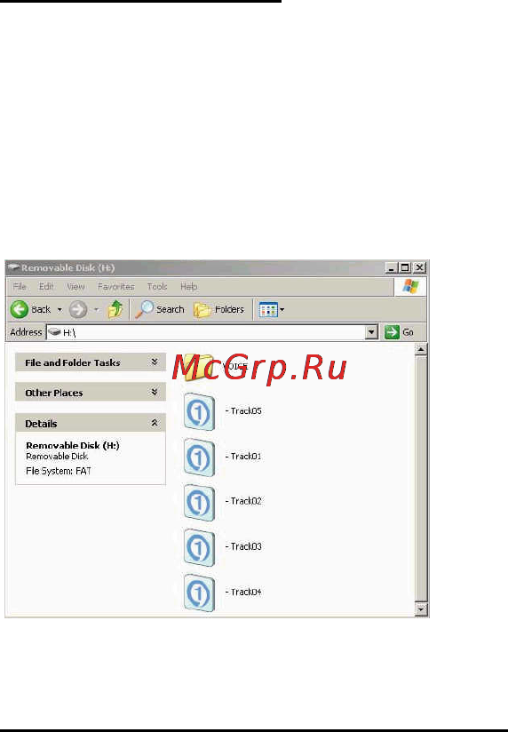This screenshot has height=732, width=508.
Task: Go up one folder level icon
Action: pos(115,309)
